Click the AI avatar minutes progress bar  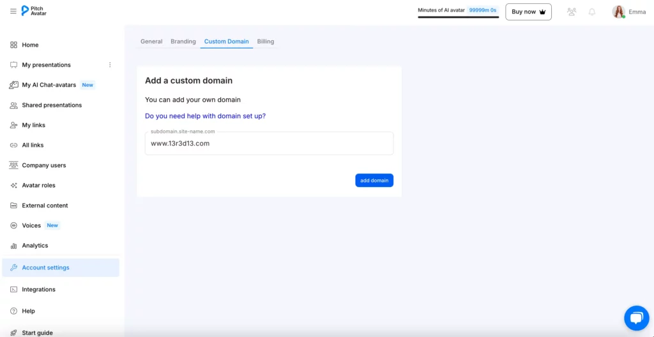(459, 17)
